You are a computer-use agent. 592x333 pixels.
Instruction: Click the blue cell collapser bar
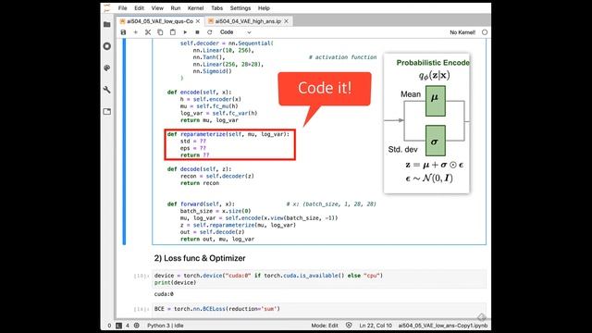click(x=124, y=142)
